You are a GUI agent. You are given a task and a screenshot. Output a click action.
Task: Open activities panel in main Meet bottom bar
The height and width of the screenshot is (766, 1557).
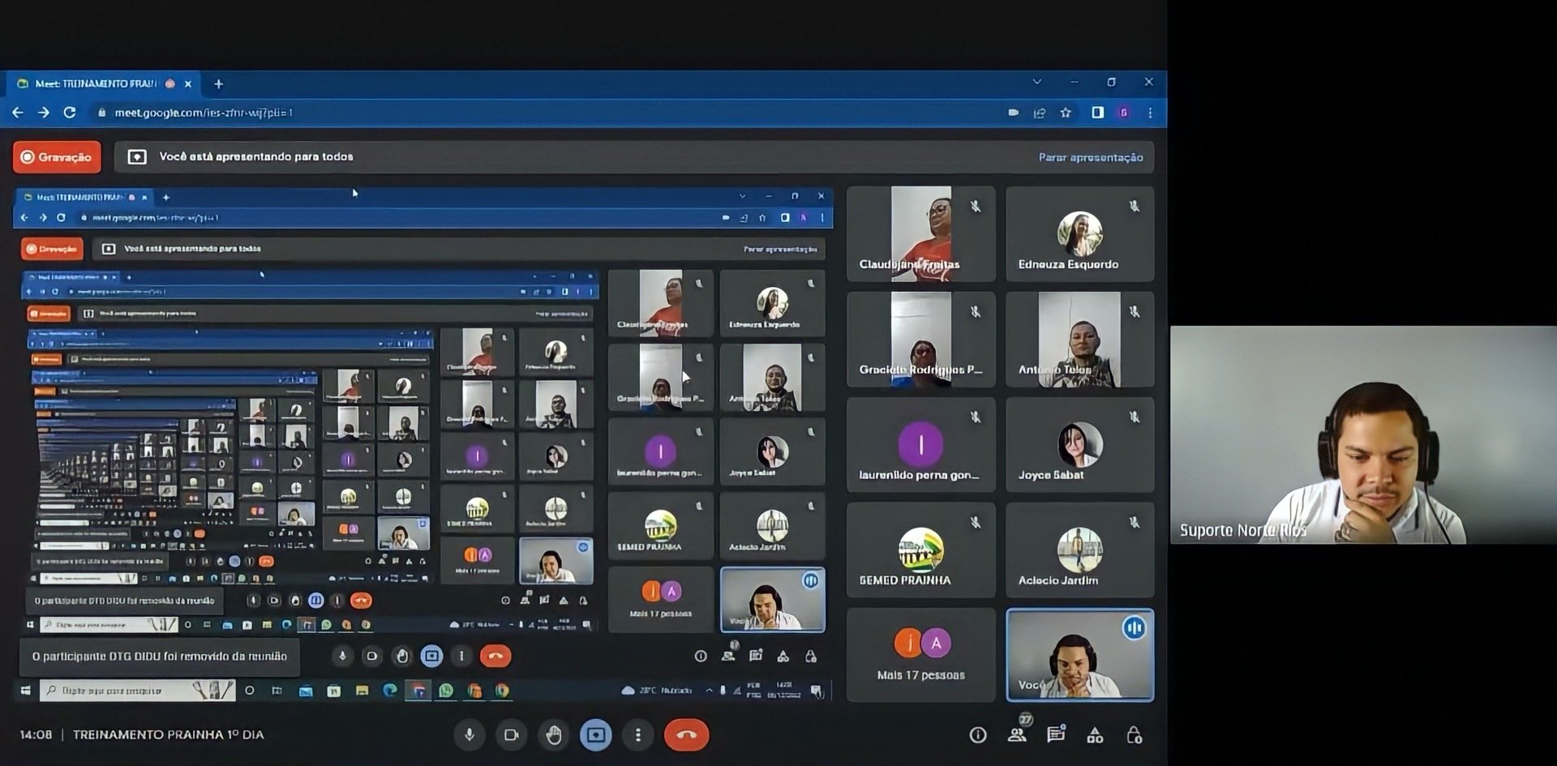(1095, 735)
